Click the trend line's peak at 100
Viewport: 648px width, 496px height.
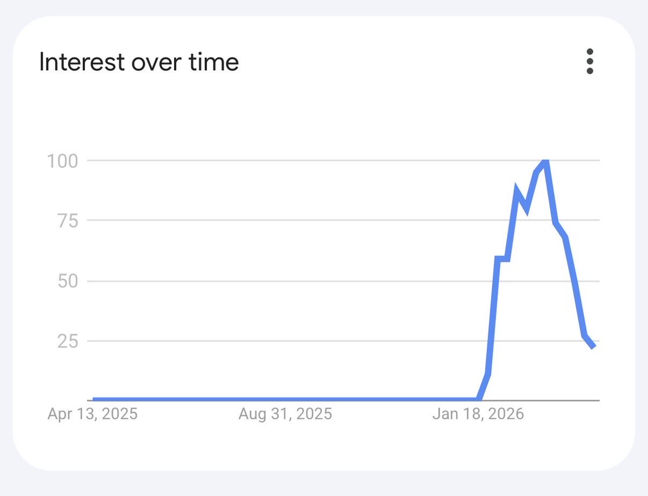(x=546, y=161)
